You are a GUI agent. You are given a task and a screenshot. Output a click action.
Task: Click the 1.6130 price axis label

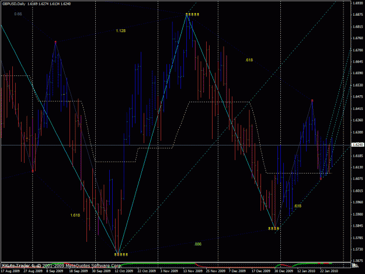point(358,167)
